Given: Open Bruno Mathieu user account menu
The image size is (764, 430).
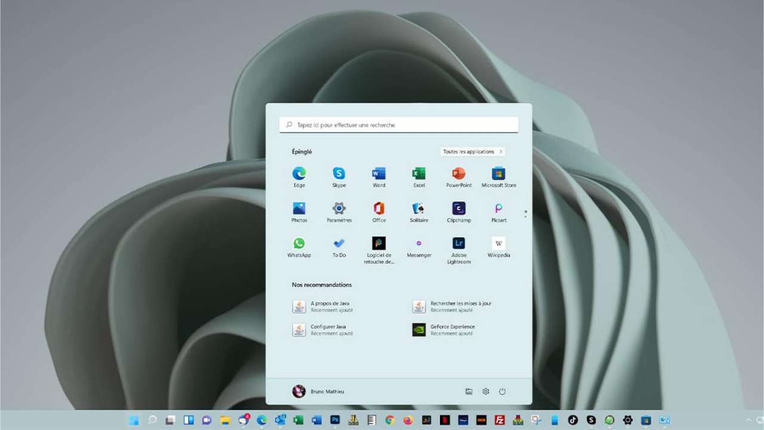Looking at the screenshot, I should pos(318,391).
